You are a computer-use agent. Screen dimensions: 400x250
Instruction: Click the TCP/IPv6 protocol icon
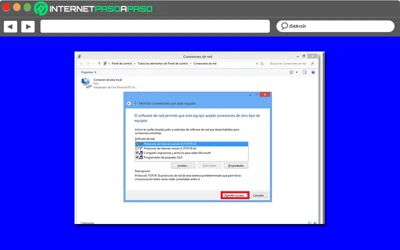tap(141, 148)
